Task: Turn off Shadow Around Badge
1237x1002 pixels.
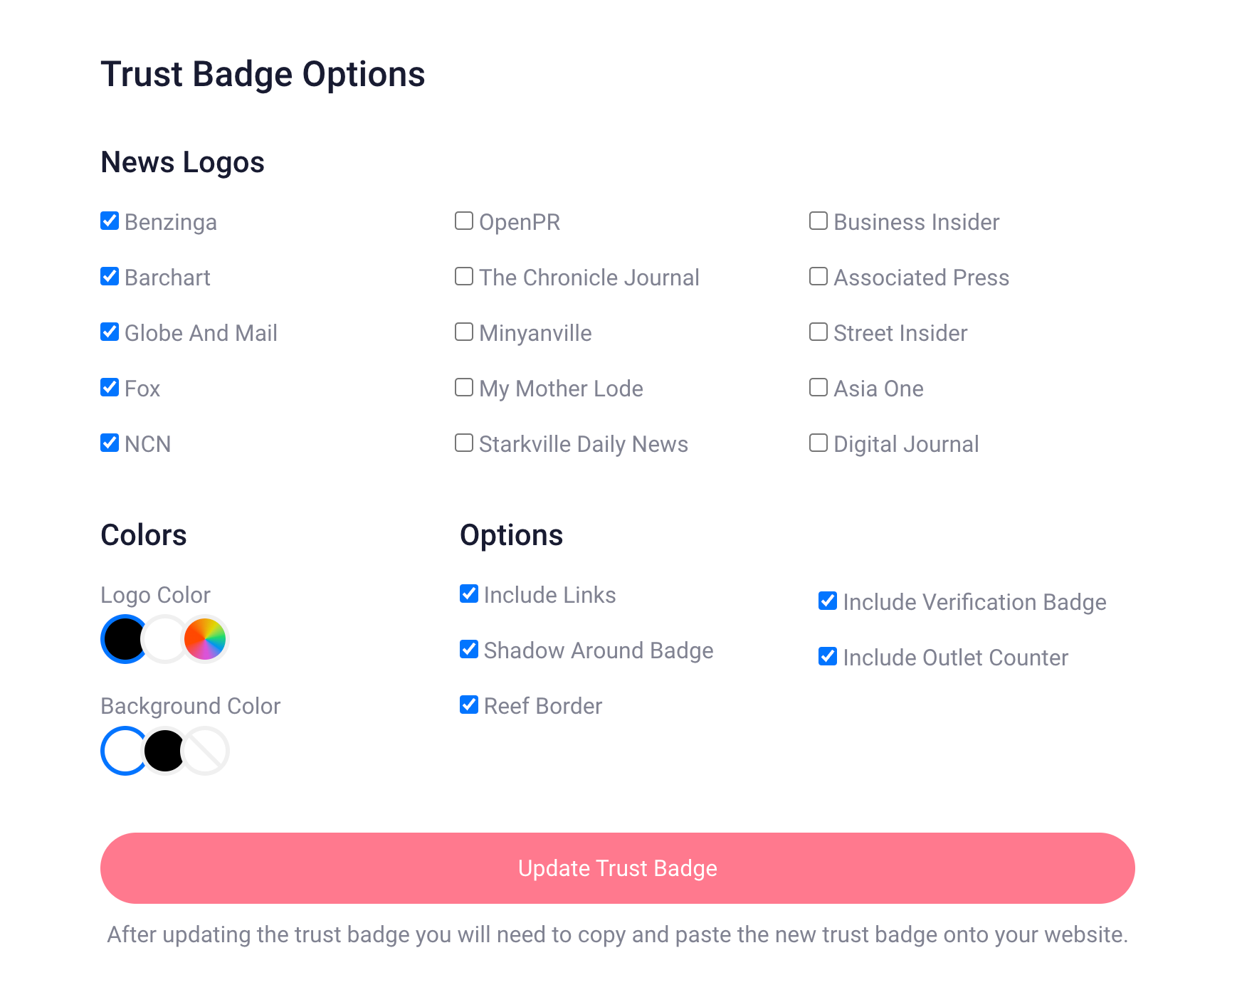Action: (469, 649)
